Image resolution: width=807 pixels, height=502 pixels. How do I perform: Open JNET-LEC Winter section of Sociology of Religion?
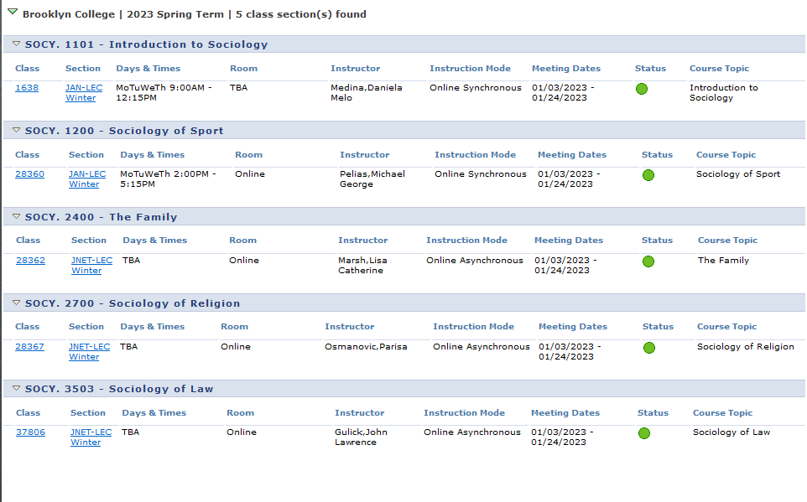click(90, 352)
